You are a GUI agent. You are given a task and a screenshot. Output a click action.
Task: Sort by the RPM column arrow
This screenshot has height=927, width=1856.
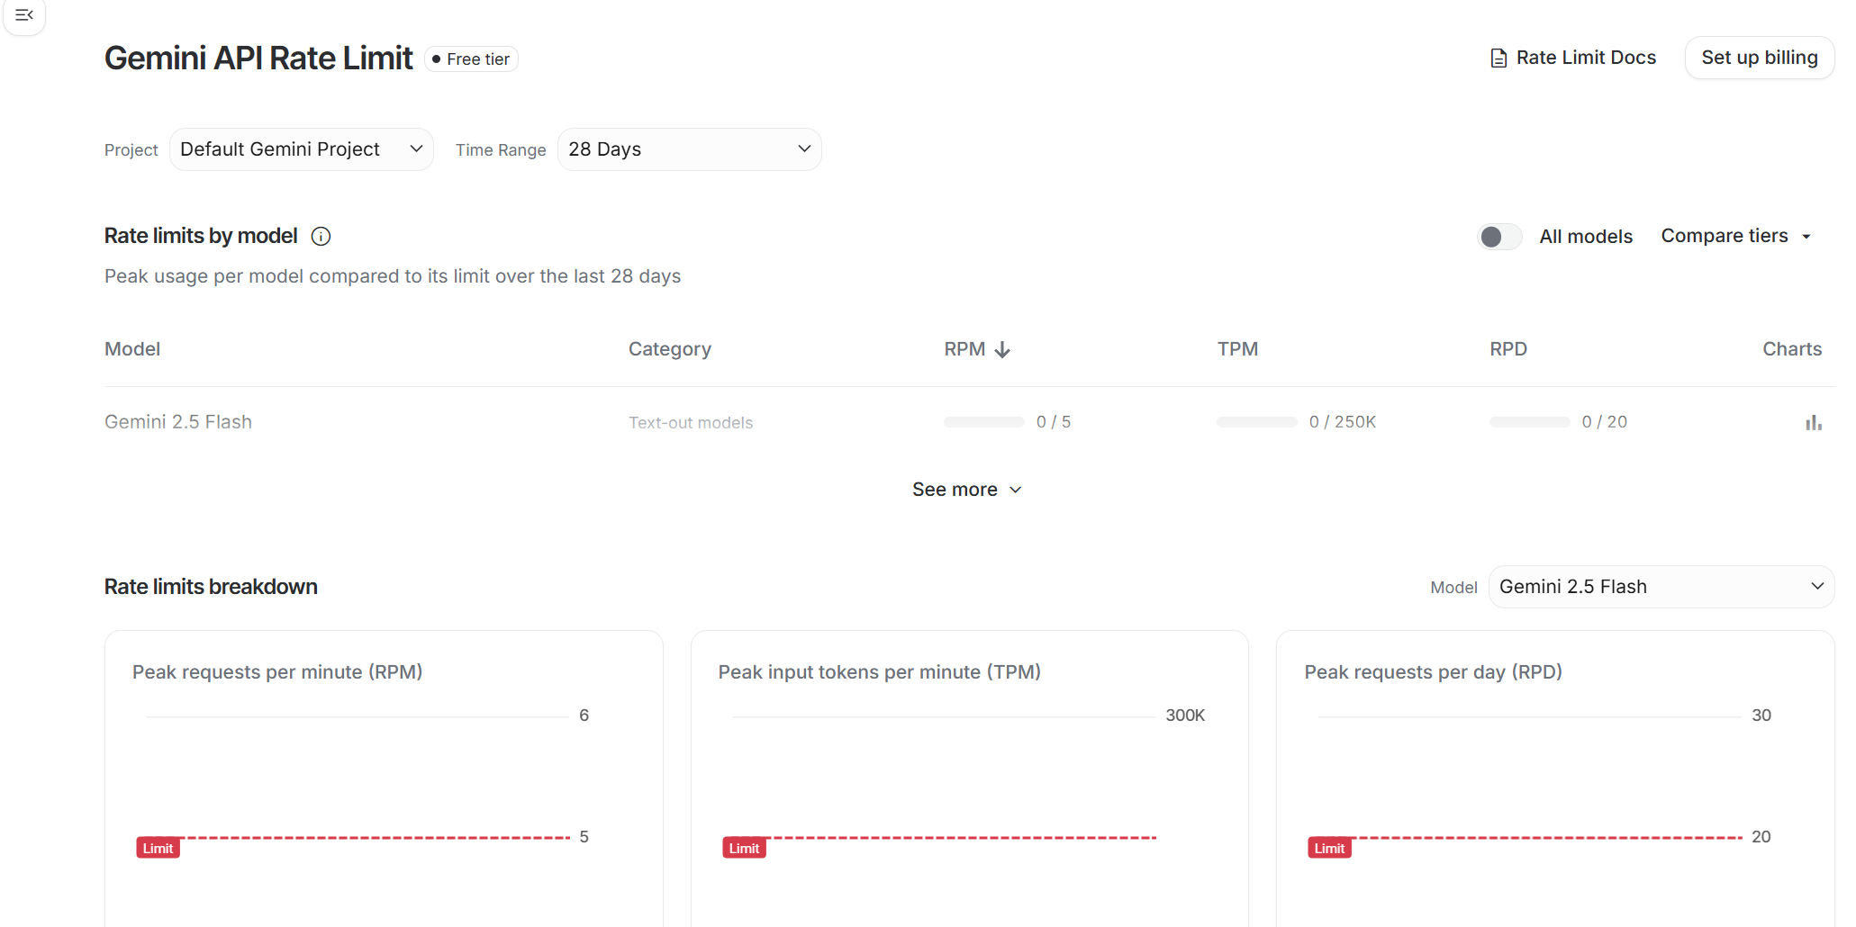click(1002, 350)
